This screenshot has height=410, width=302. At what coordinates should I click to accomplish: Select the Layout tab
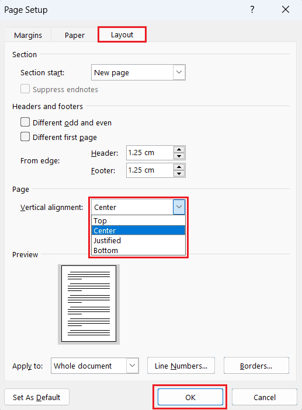pos(122,34)
